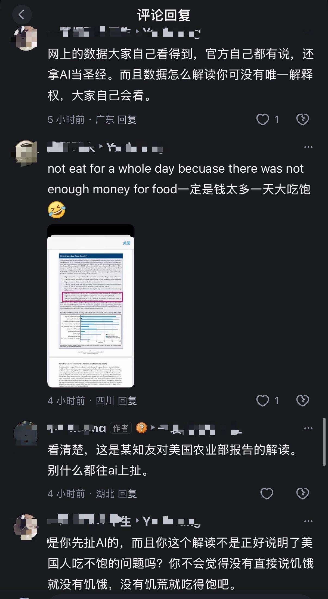Reply to the comment posted from 四川
Screen dimensions: 328x599
pos(127,401)
